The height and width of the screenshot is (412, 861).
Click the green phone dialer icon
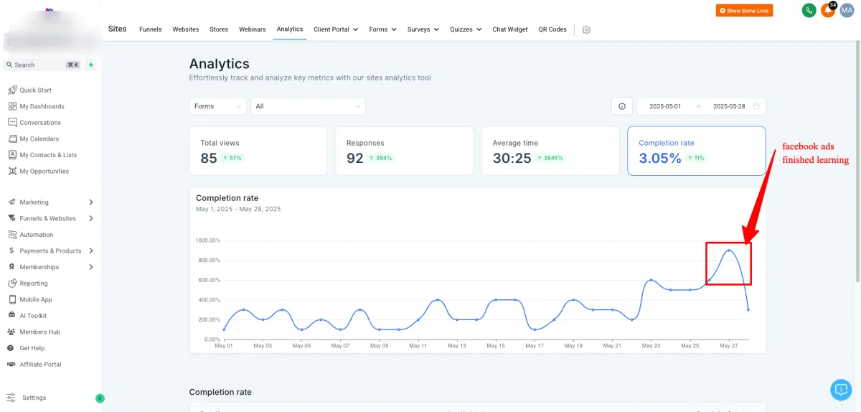(x=809, y=11)
